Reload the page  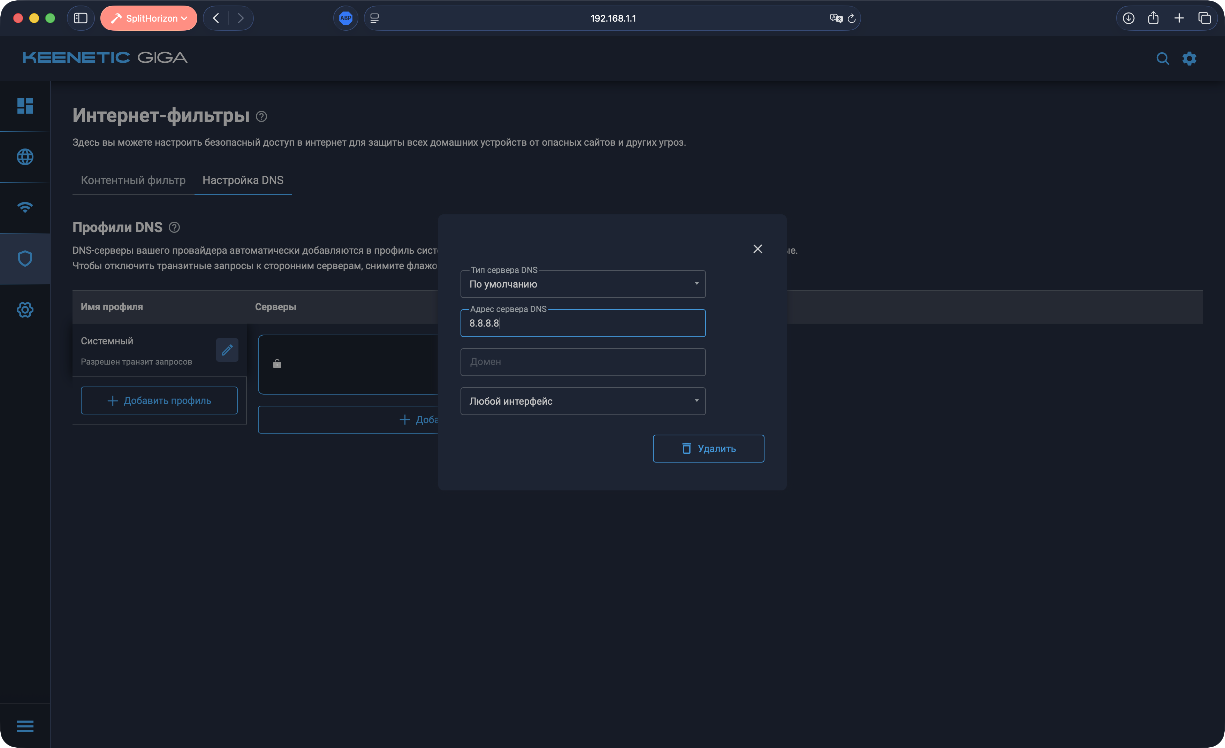coord(852,18)
